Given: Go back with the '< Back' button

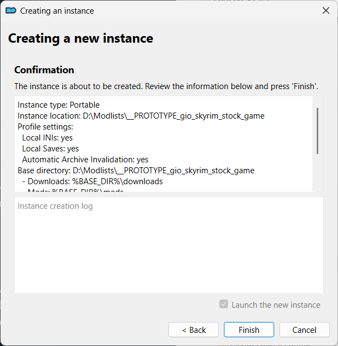Looking at the screenshot, I should 194,330.
